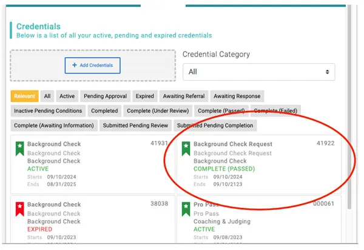The height and width of the screenshot is (250, 364).
Task: Click Submitted Pending Review filter
Action: 135,126
